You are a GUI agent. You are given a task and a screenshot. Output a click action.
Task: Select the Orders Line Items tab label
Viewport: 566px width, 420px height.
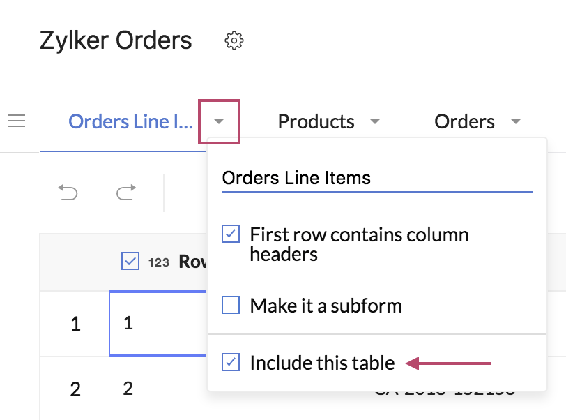(128, 122)
